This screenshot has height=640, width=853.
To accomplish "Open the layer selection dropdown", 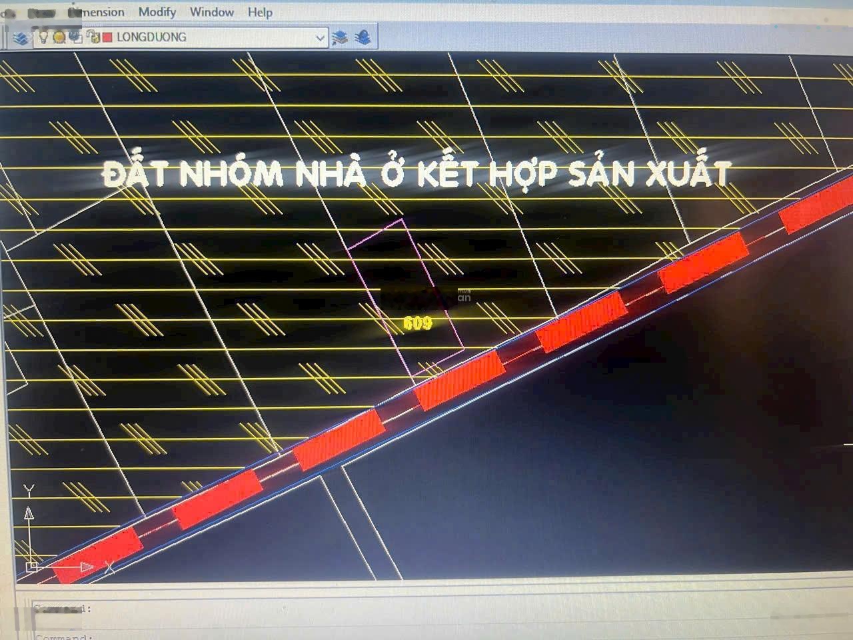I will (319, 38).
